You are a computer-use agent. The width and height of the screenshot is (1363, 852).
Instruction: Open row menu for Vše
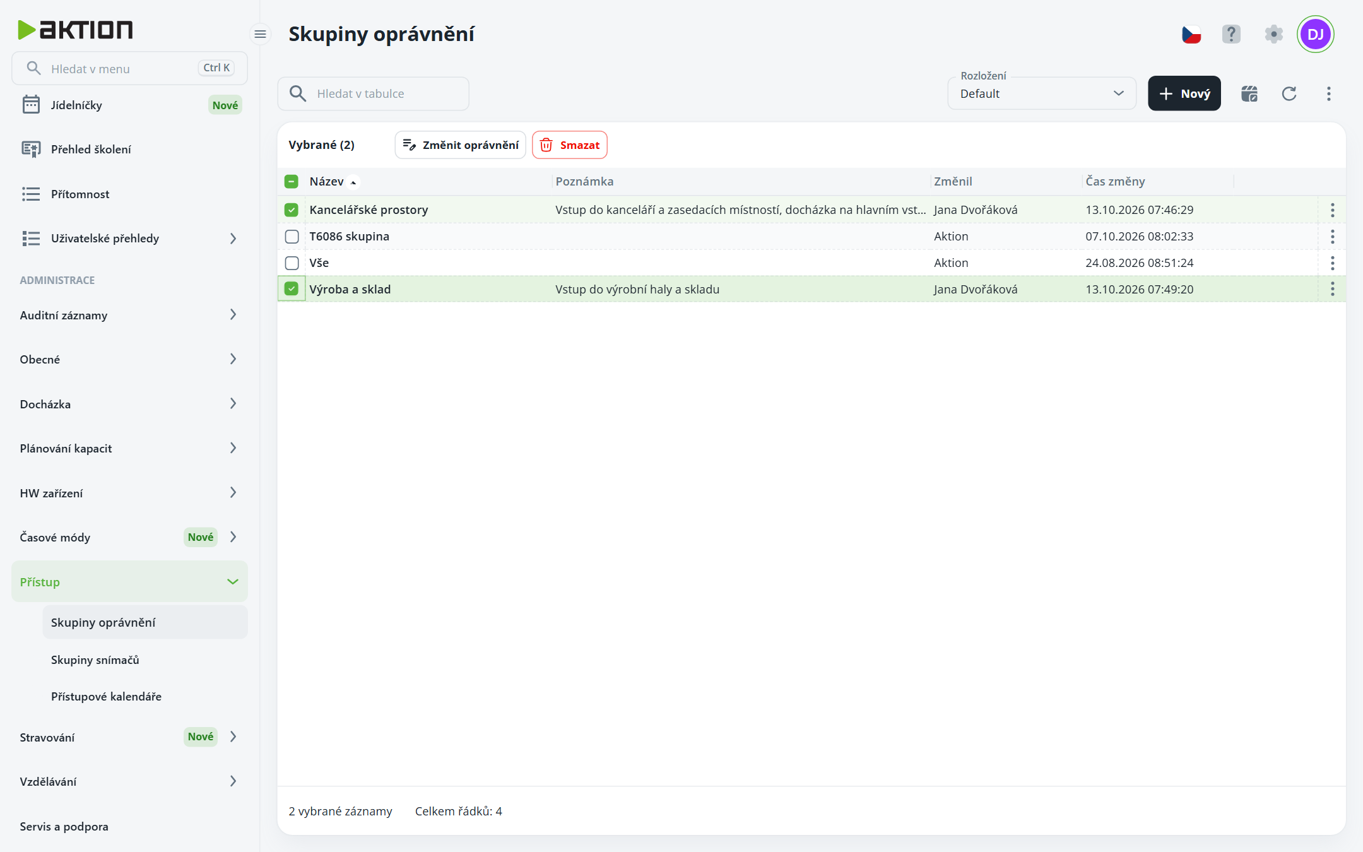pos(1332,263)
